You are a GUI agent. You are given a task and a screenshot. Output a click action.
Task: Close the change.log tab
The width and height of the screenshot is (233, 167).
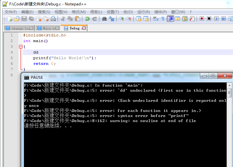point(32,28)
